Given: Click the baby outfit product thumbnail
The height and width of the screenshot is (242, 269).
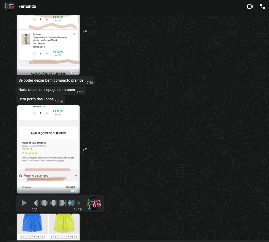Looking at the screenshot, I should click(26, 39).
